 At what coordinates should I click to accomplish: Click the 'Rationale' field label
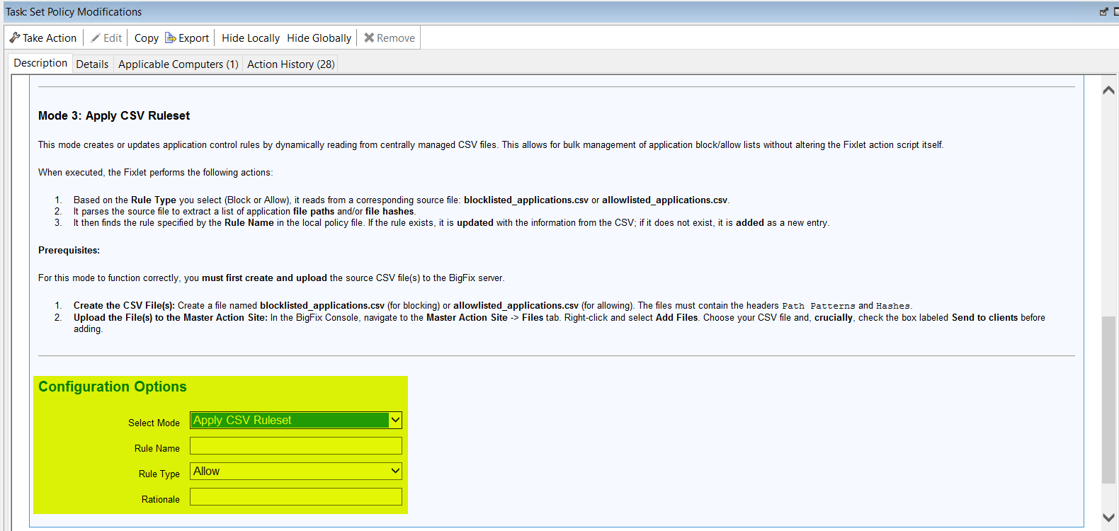click(x=161, y=499)
